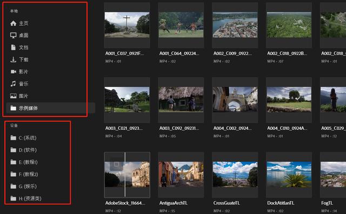Select the 示例媒体 sample media folder
The height and width of the screenshot is (214, 346).
51,108
